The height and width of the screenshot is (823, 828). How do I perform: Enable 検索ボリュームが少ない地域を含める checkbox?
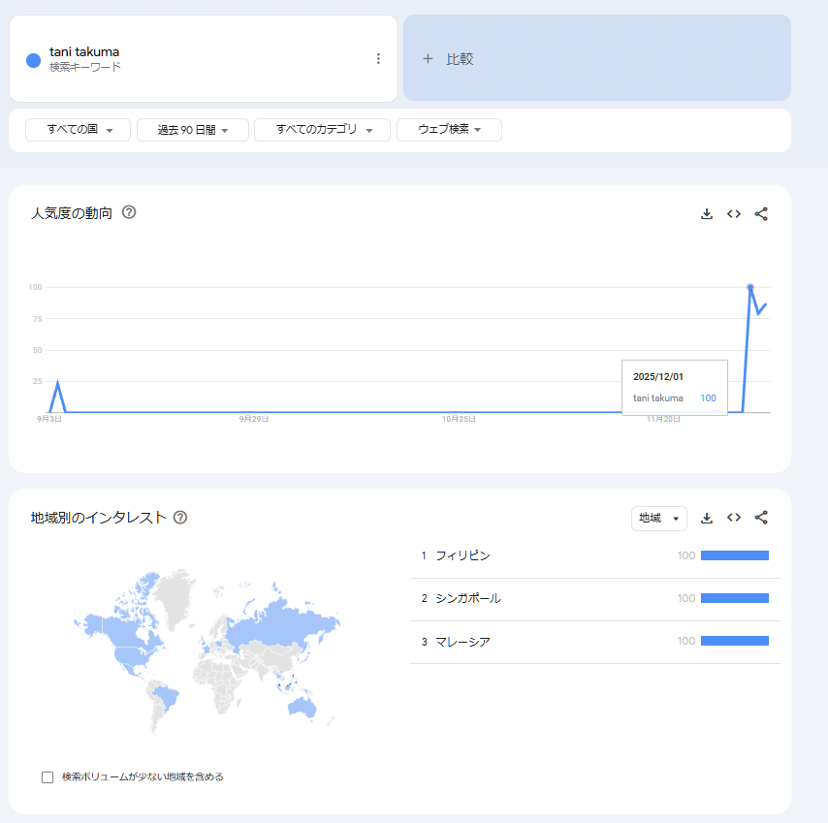[x=48, y=777]
